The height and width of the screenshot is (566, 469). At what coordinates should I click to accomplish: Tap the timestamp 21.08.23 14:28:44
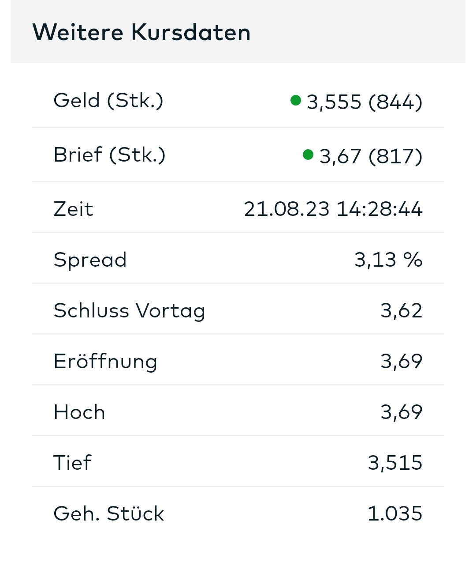click(x=333, y=209)
